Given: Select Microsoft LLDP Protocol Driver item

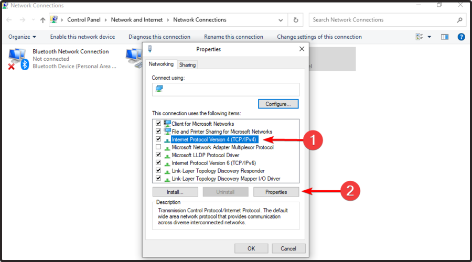Looking at the screenshot, I should [x=205, y=155].
